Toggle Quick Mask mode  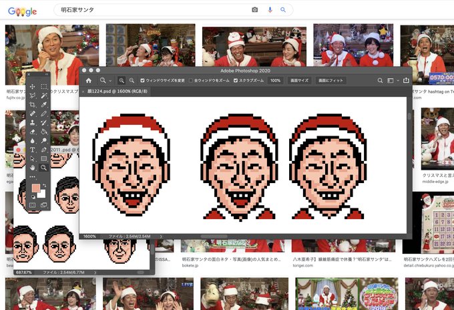click(33, 205)
